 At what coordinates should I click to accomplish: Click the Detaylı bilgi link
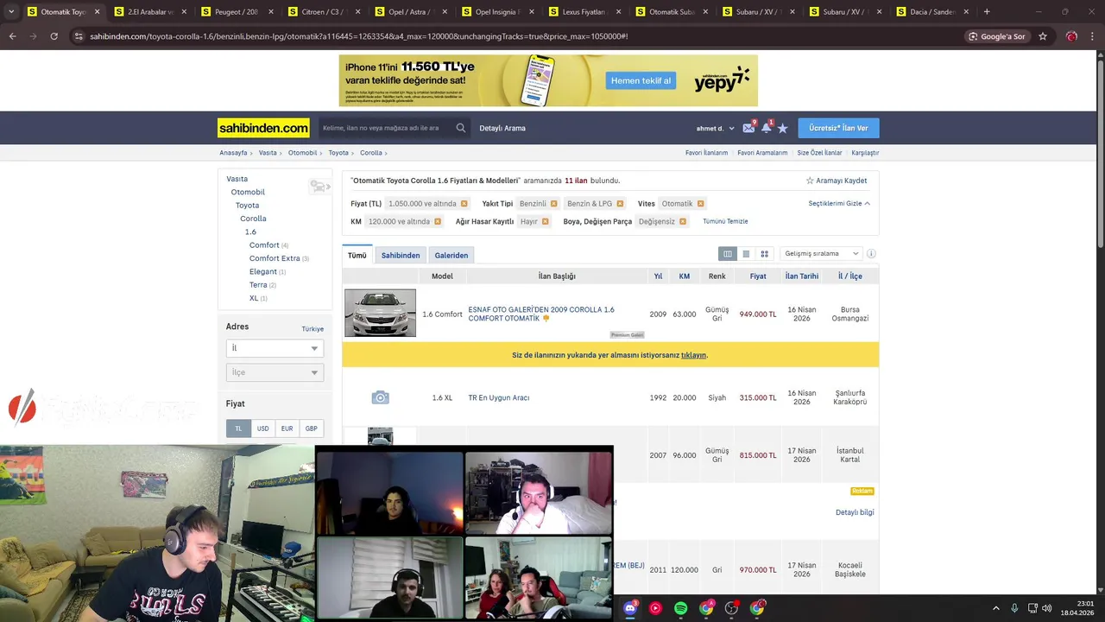(855, 512)
